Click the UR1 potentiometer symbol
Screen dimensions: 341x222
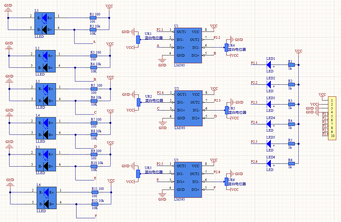tap(138, 40)
